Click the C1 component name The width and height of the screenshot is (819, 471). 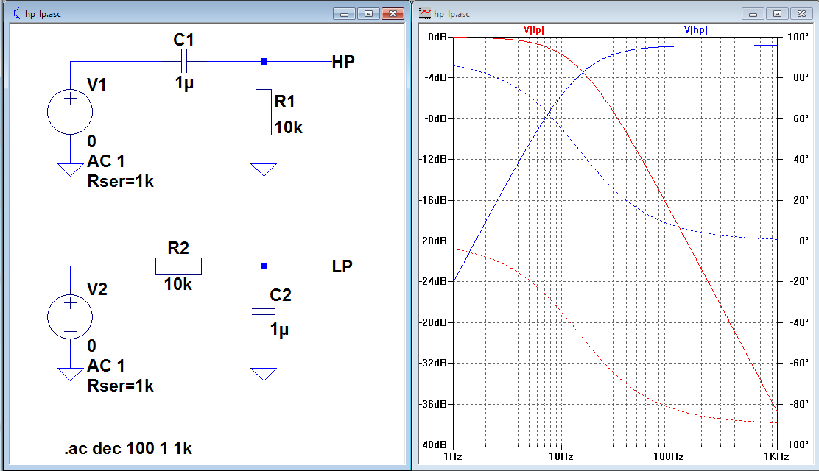pyautogui.click(x=184, y=40)
